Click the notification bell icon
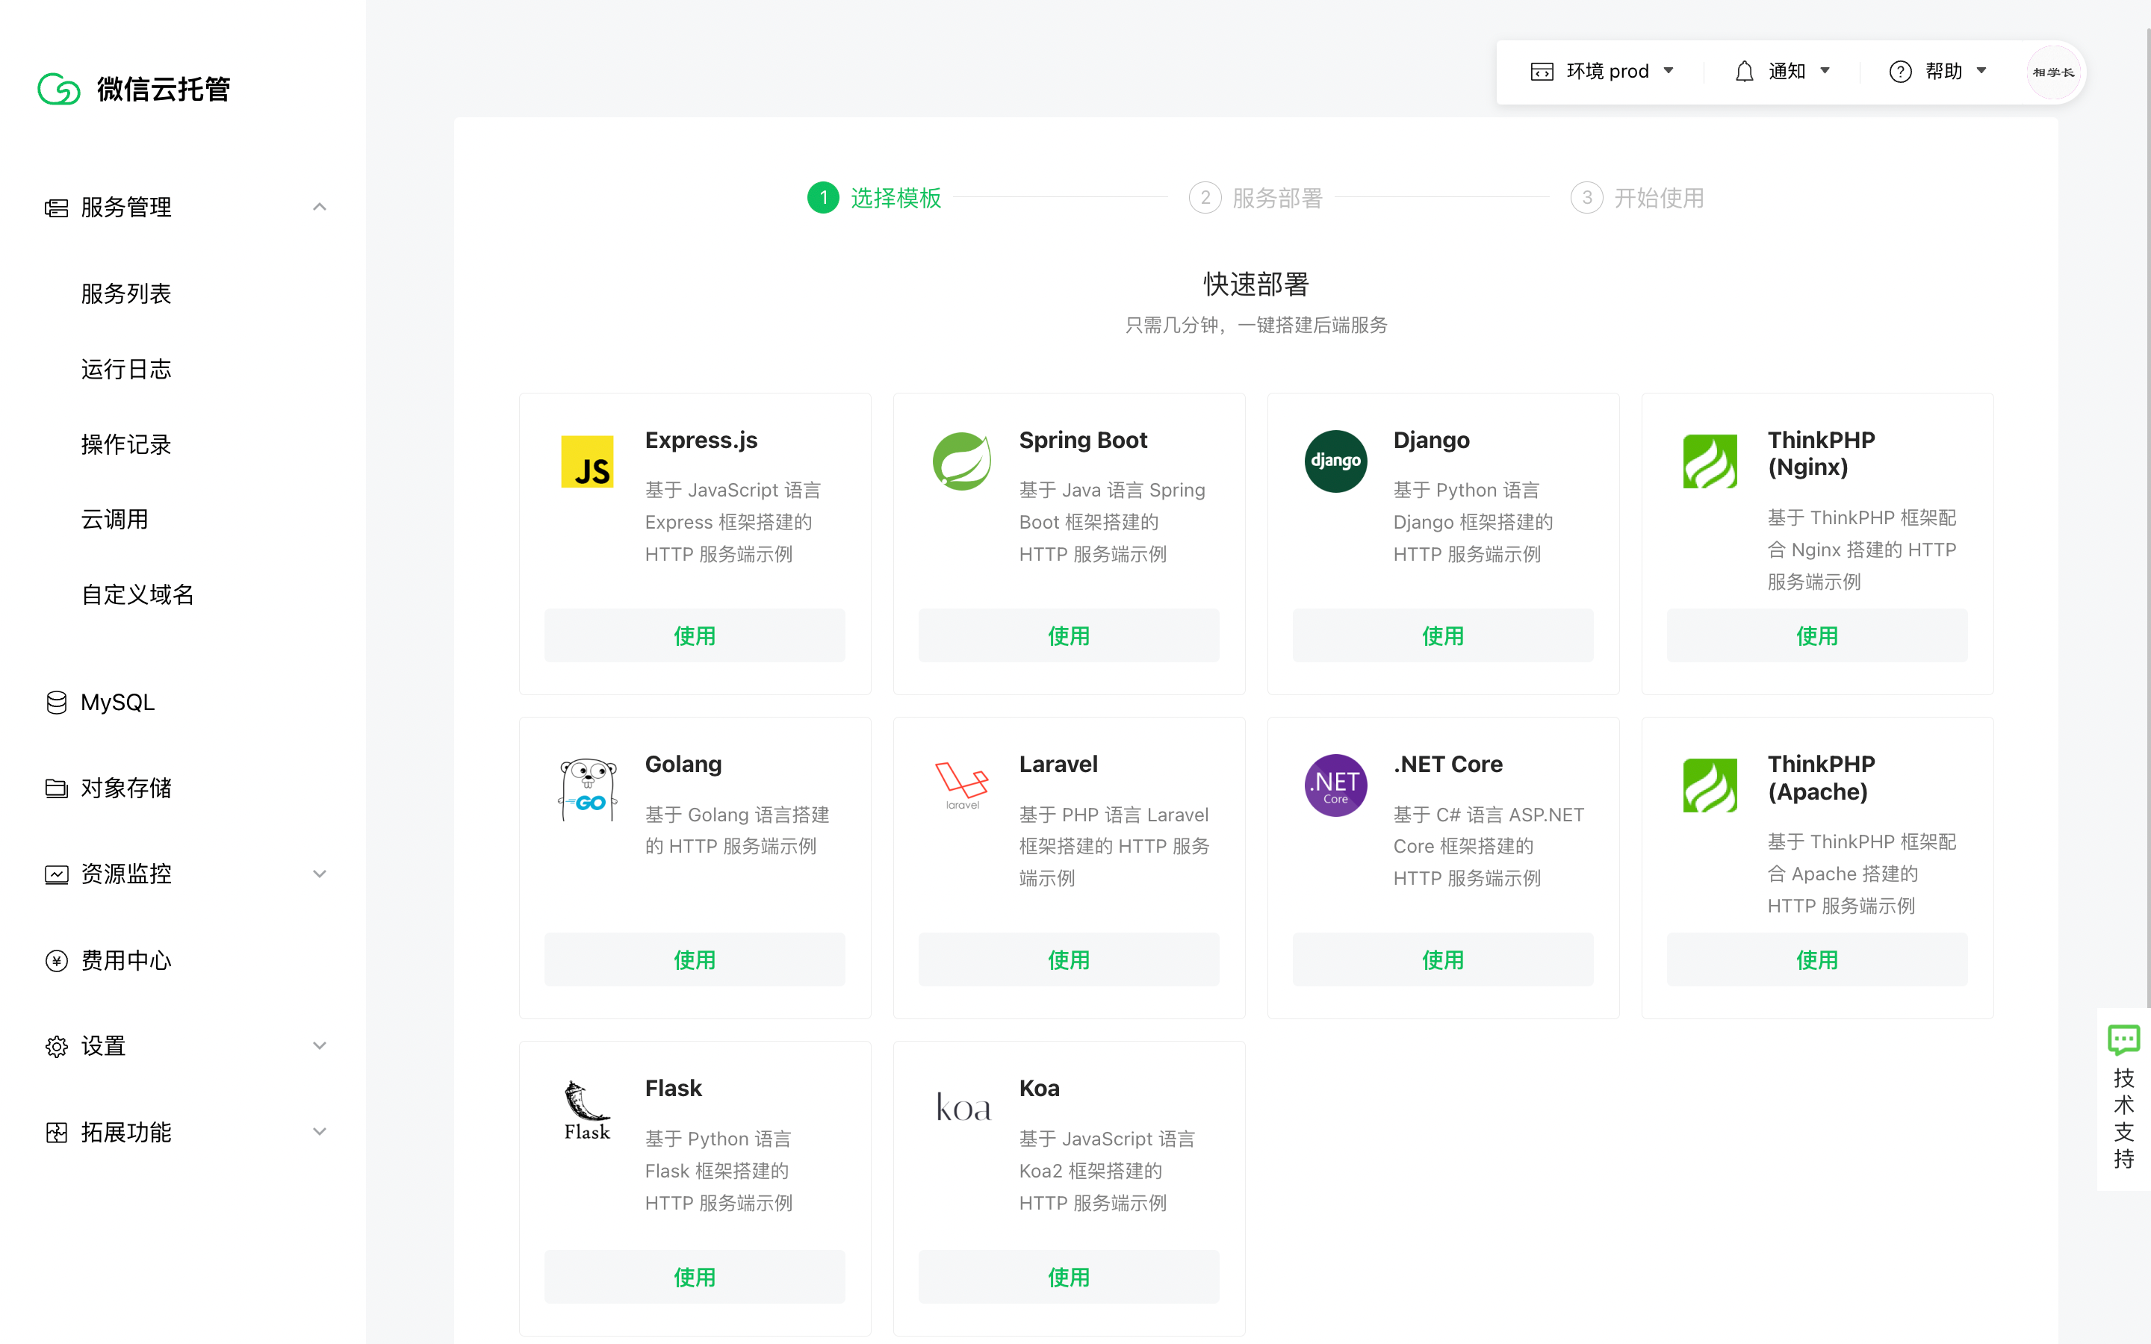 1744,71
